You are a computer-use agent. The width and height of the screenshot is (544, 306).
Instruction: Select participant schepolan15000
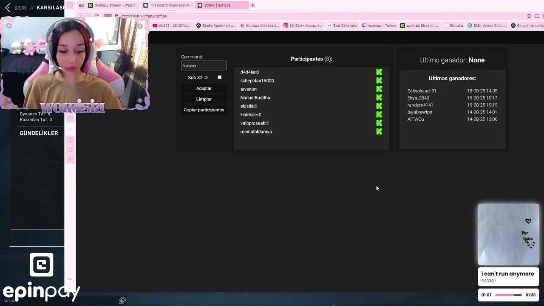pos(257,80)
